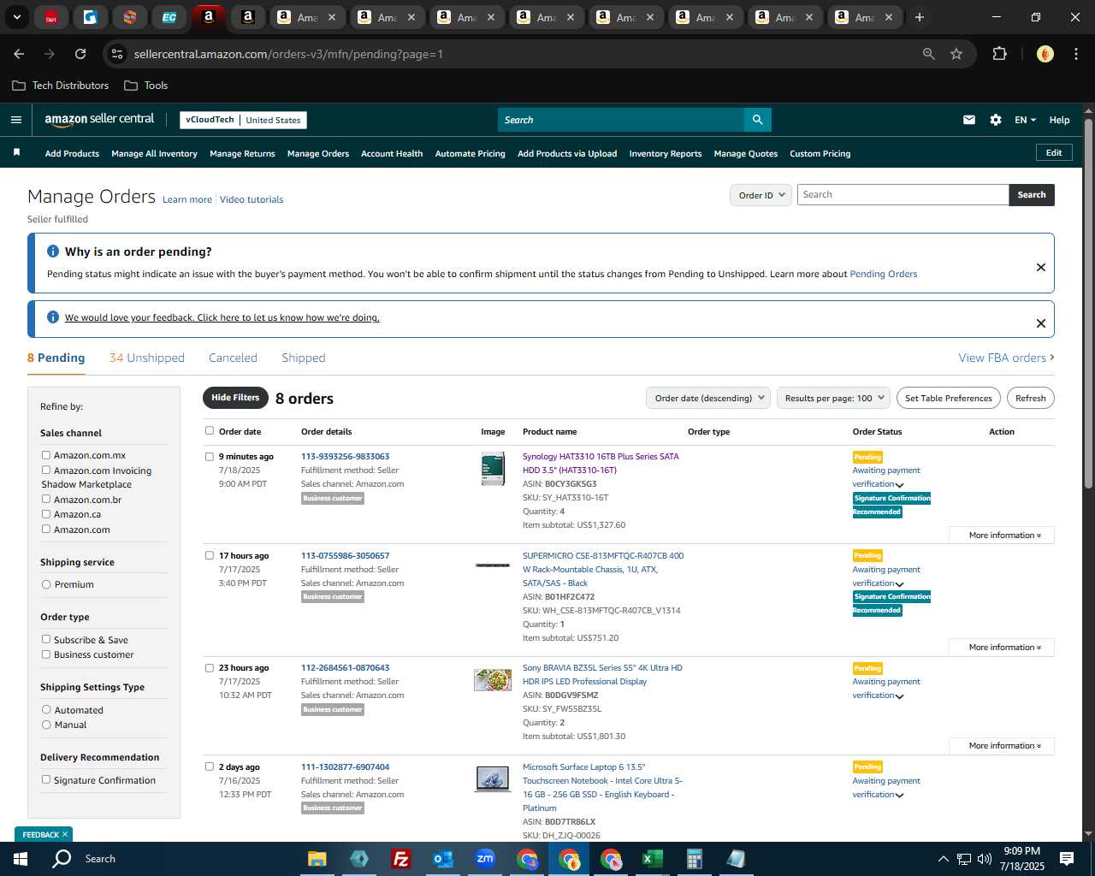The width and height of the screenshot is (1095, 876).
Task: Click the info icon in pending banner
Action: 53,252
